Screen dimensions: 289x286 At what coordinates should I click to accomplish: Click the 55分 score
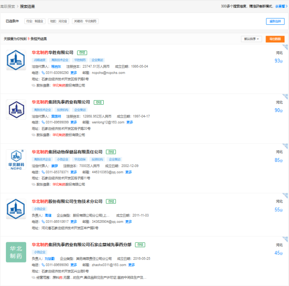[279, 210]
